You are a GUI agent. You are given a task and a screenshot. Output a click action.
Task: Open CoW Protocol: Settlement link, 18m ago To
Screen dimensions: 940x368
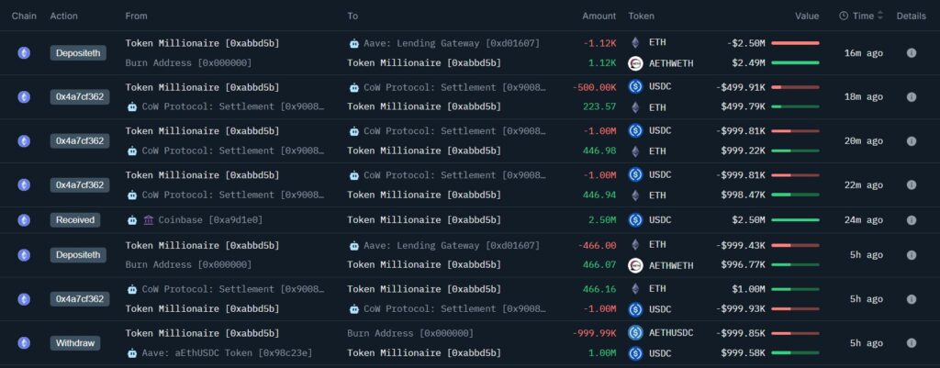click(455, 87)
